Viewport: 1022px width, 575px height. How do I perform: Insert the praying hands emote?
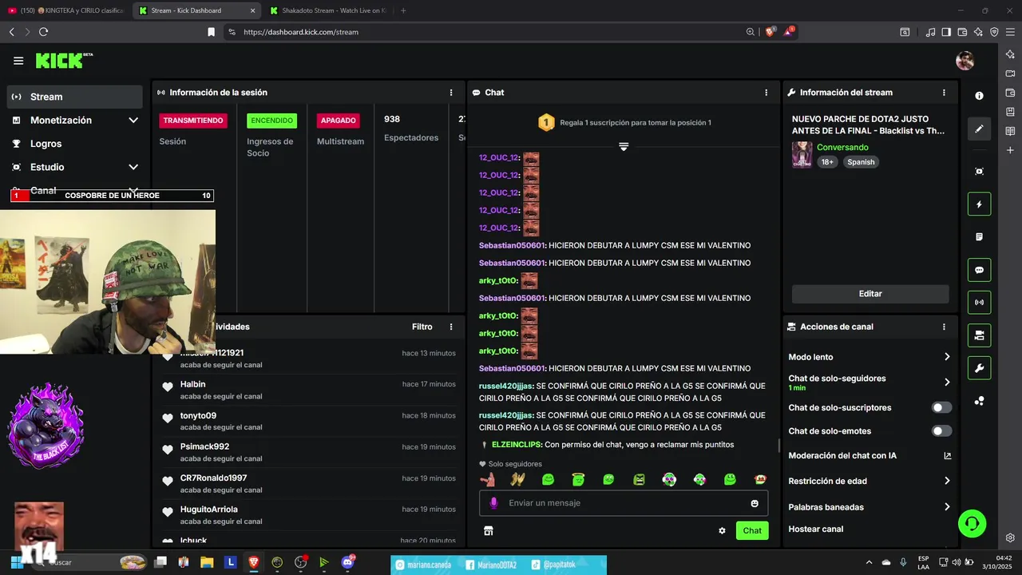(x=517, y=479)
